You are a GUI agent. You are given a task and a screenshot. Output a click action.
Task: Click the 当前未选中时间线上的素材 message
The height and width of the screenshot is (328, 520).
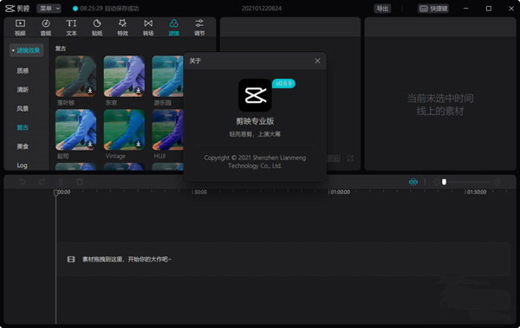440,105
